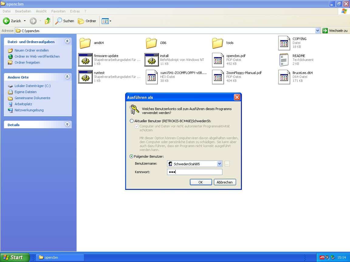Click the ATI tray icon

(322, 257)
